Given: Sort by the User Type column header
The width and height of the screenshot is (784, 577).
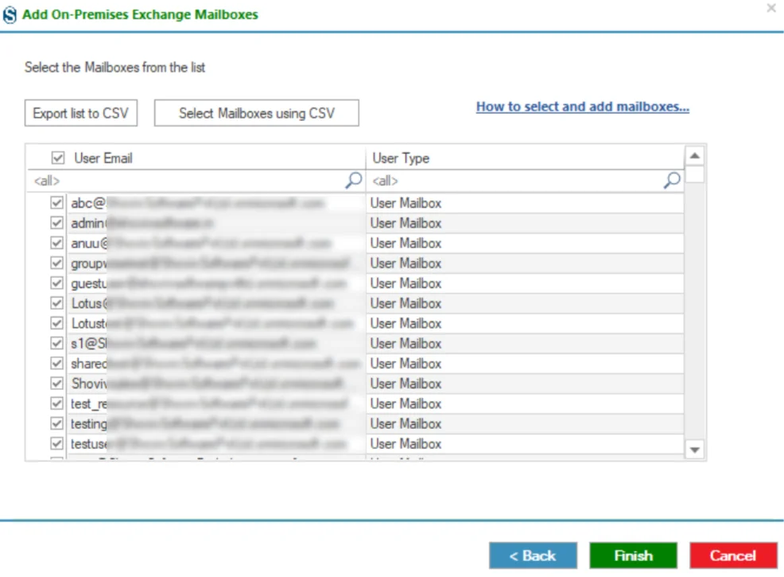Looking at the screenshot, I should [x=525, y=158].
